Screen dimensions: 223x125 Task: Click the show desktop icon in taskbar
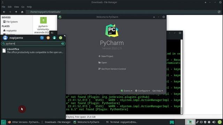point(172,122)
